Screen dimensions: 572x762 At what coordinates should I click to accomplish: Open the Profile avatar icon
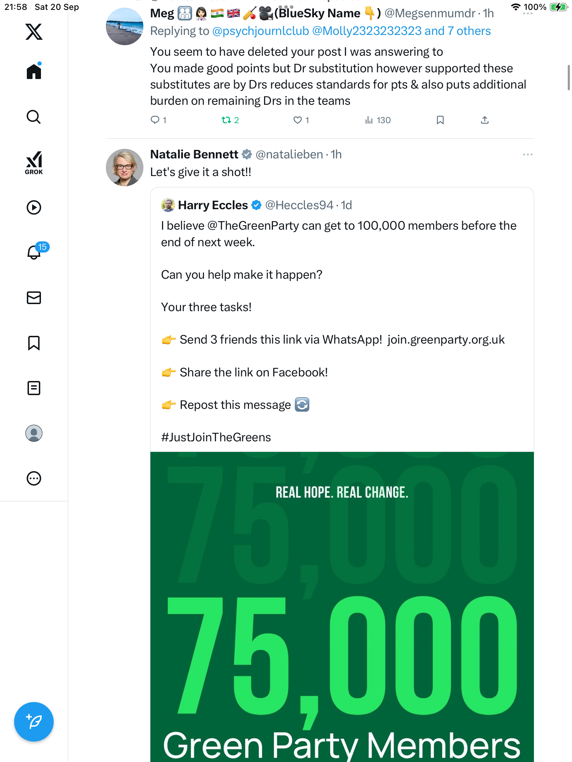(x=34, y=433)
